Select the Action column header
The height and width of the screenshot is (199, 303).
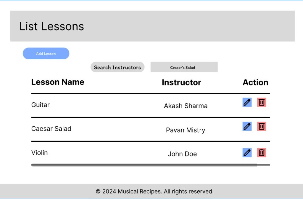click(x=255, y=82)
